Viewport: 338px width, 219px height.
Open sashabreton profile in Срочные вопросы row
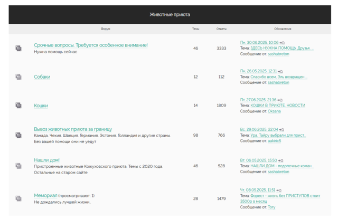click(278, 54)
